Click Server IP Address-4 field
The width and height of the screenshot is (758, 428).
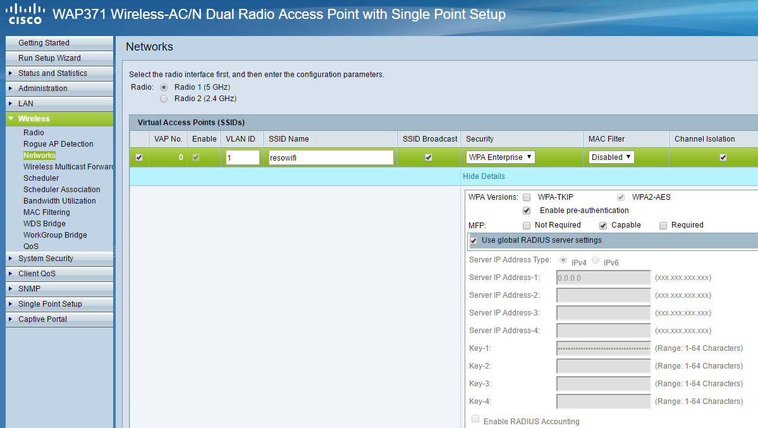click(x=603, y=331)
